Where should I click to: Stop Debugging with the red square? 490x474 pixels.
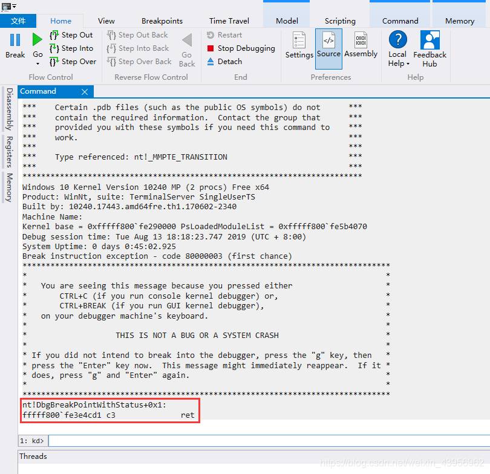(x=241, y=48)
